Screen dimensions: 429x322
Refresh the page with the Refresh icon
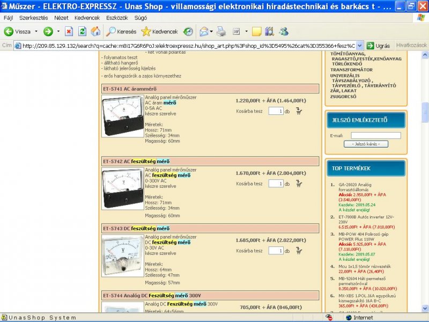click(x=82, y=32)
